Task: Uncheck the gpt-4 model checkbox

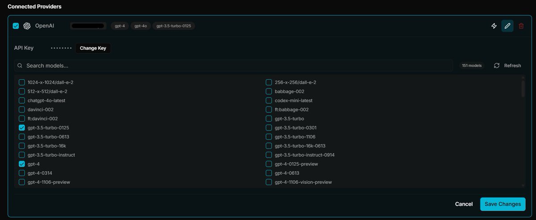Action: click(21, 164)
